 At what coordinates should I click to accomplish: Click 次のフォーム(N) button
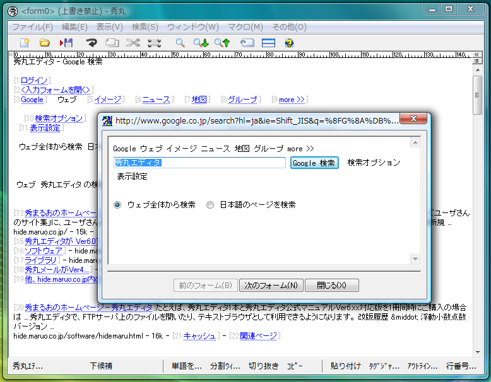pos(271,286)
